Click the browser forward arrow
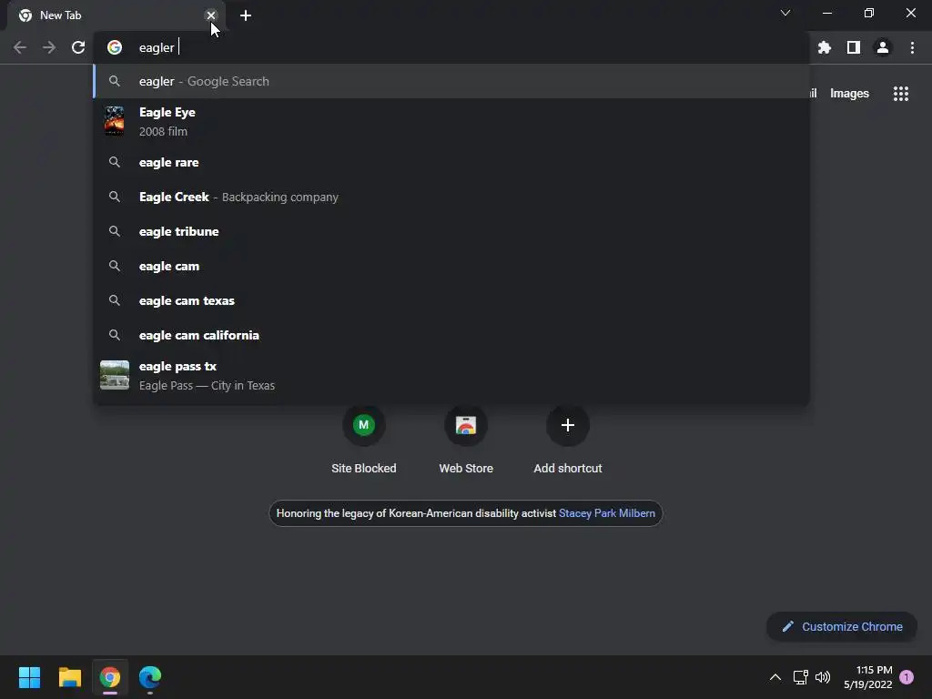 point(49,47)
